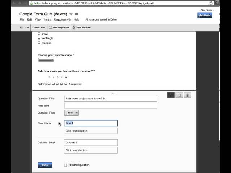Click the 'hexagon' option text
The width and height of the screenshot is (231, 173).
pyautogui.click(x=46, y=43)
